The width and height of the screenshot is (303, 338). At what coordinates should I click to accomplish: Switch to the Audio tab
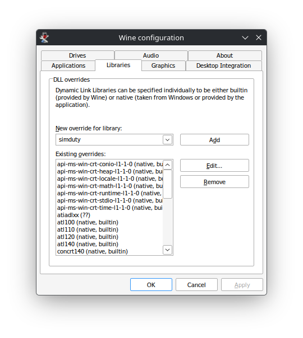click(151, 55)
